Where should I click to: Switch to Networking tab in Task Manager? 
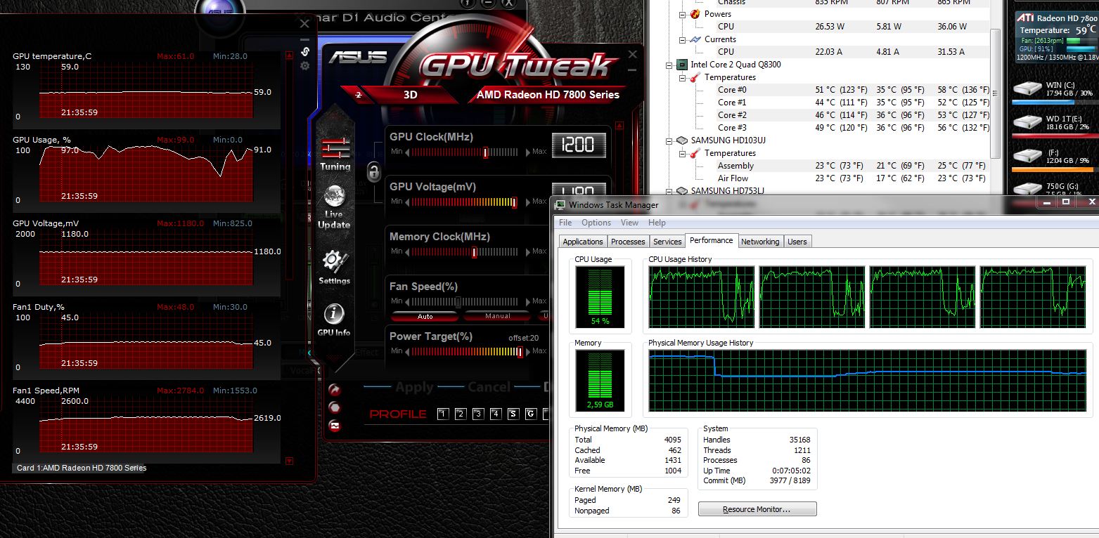click(x=760, y=242)
